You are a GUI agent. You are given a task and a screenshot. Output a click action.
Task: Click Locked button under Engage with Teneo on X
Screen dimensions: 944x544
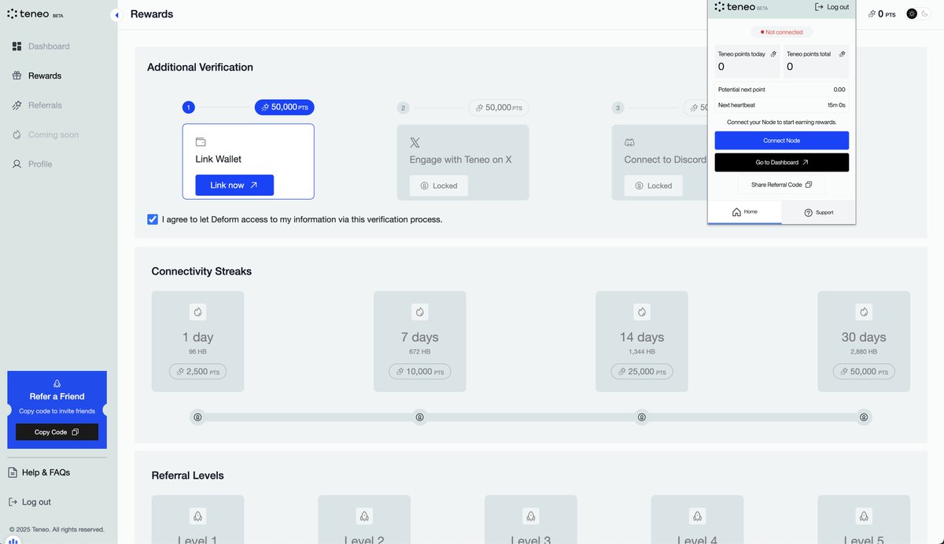[x=439, y=186]
